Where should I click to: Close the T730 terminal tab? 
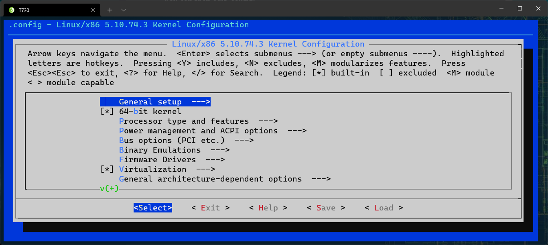click(93, 10)
